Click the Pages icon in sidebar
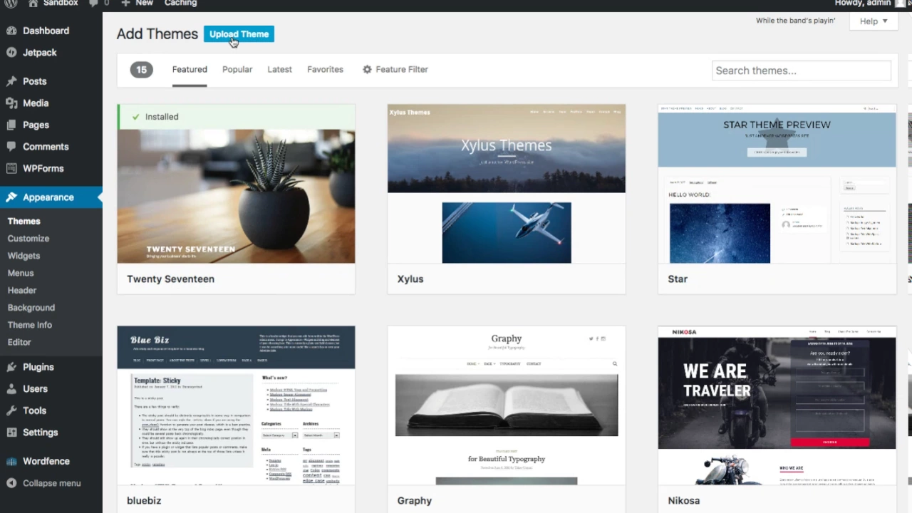Viewport: 912px width, 513px height. point(11,125)
